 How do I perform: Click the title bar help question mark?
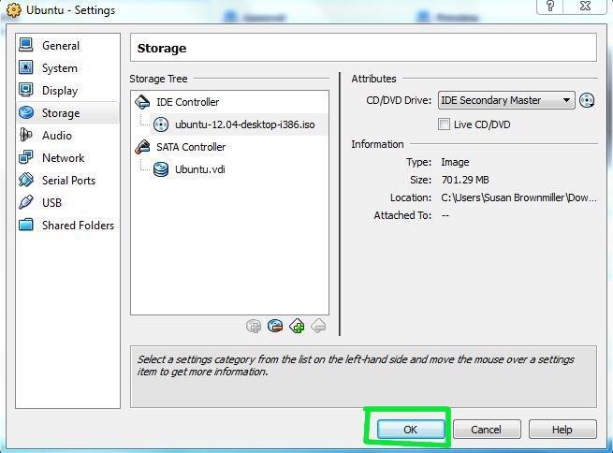click(550, 7)
